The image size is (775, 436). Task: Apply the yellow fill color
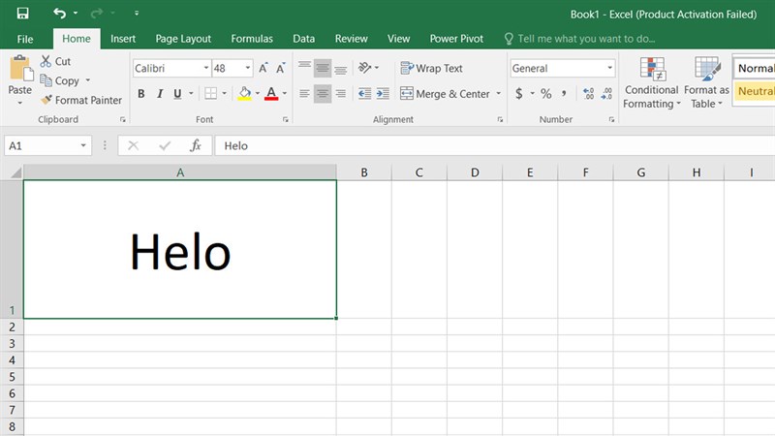tap(245, 93)
